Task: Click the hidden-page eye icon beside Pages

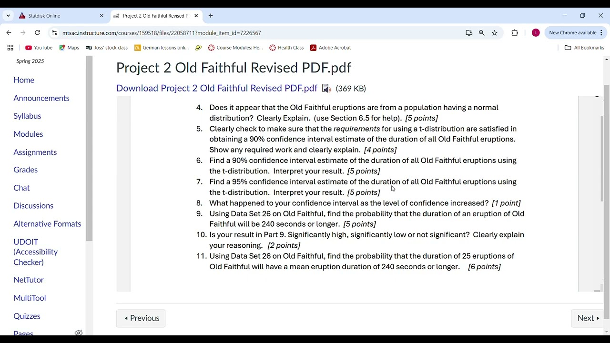Action: pyautogui.click(x=79, y=333)
